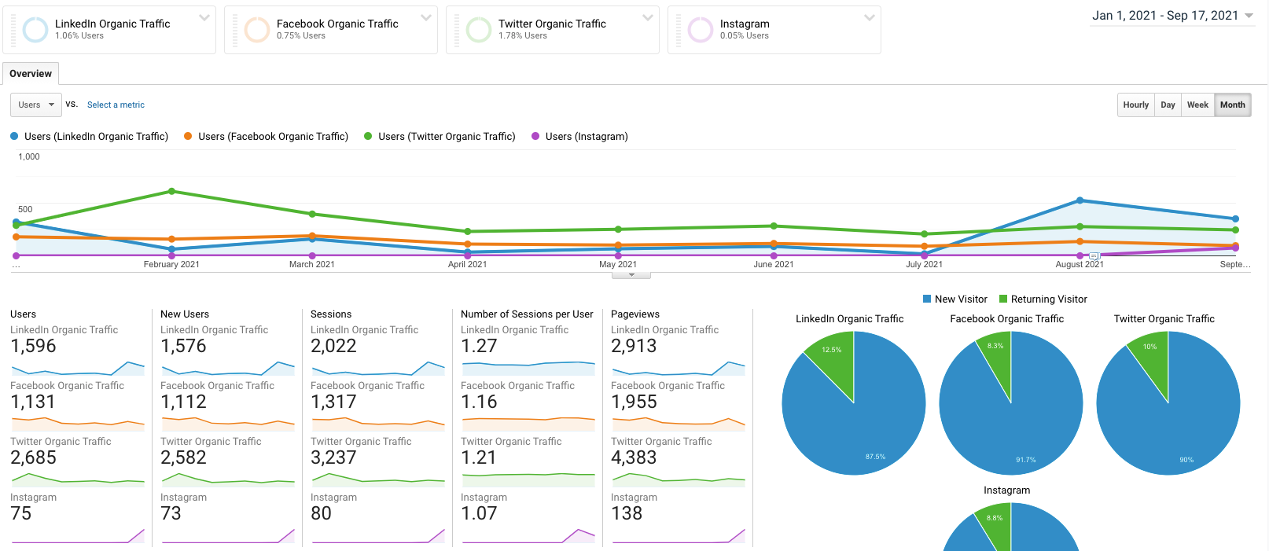Click the LinkedIn peak data point at August 2021
Viewport: 1269px width, 551px height.
point(1080,200)
